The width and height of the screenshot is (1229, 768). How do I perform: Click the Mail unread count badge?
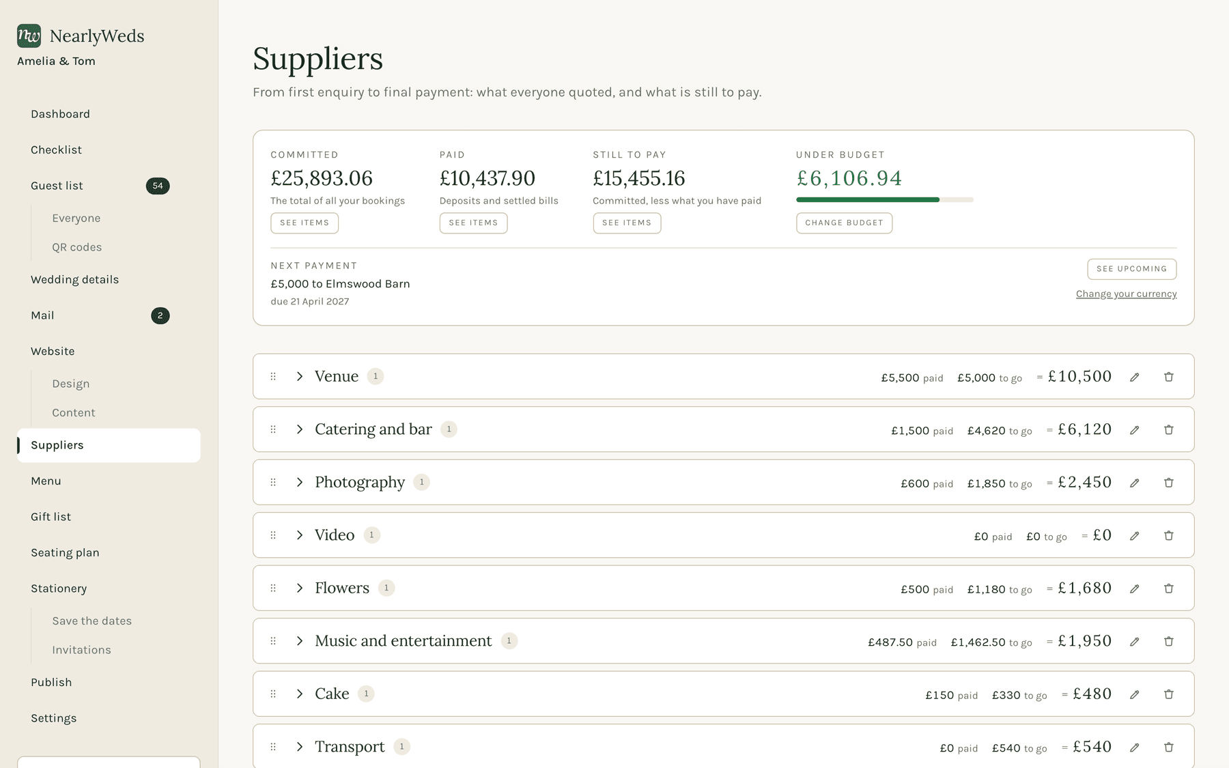[x=160, y=315]
